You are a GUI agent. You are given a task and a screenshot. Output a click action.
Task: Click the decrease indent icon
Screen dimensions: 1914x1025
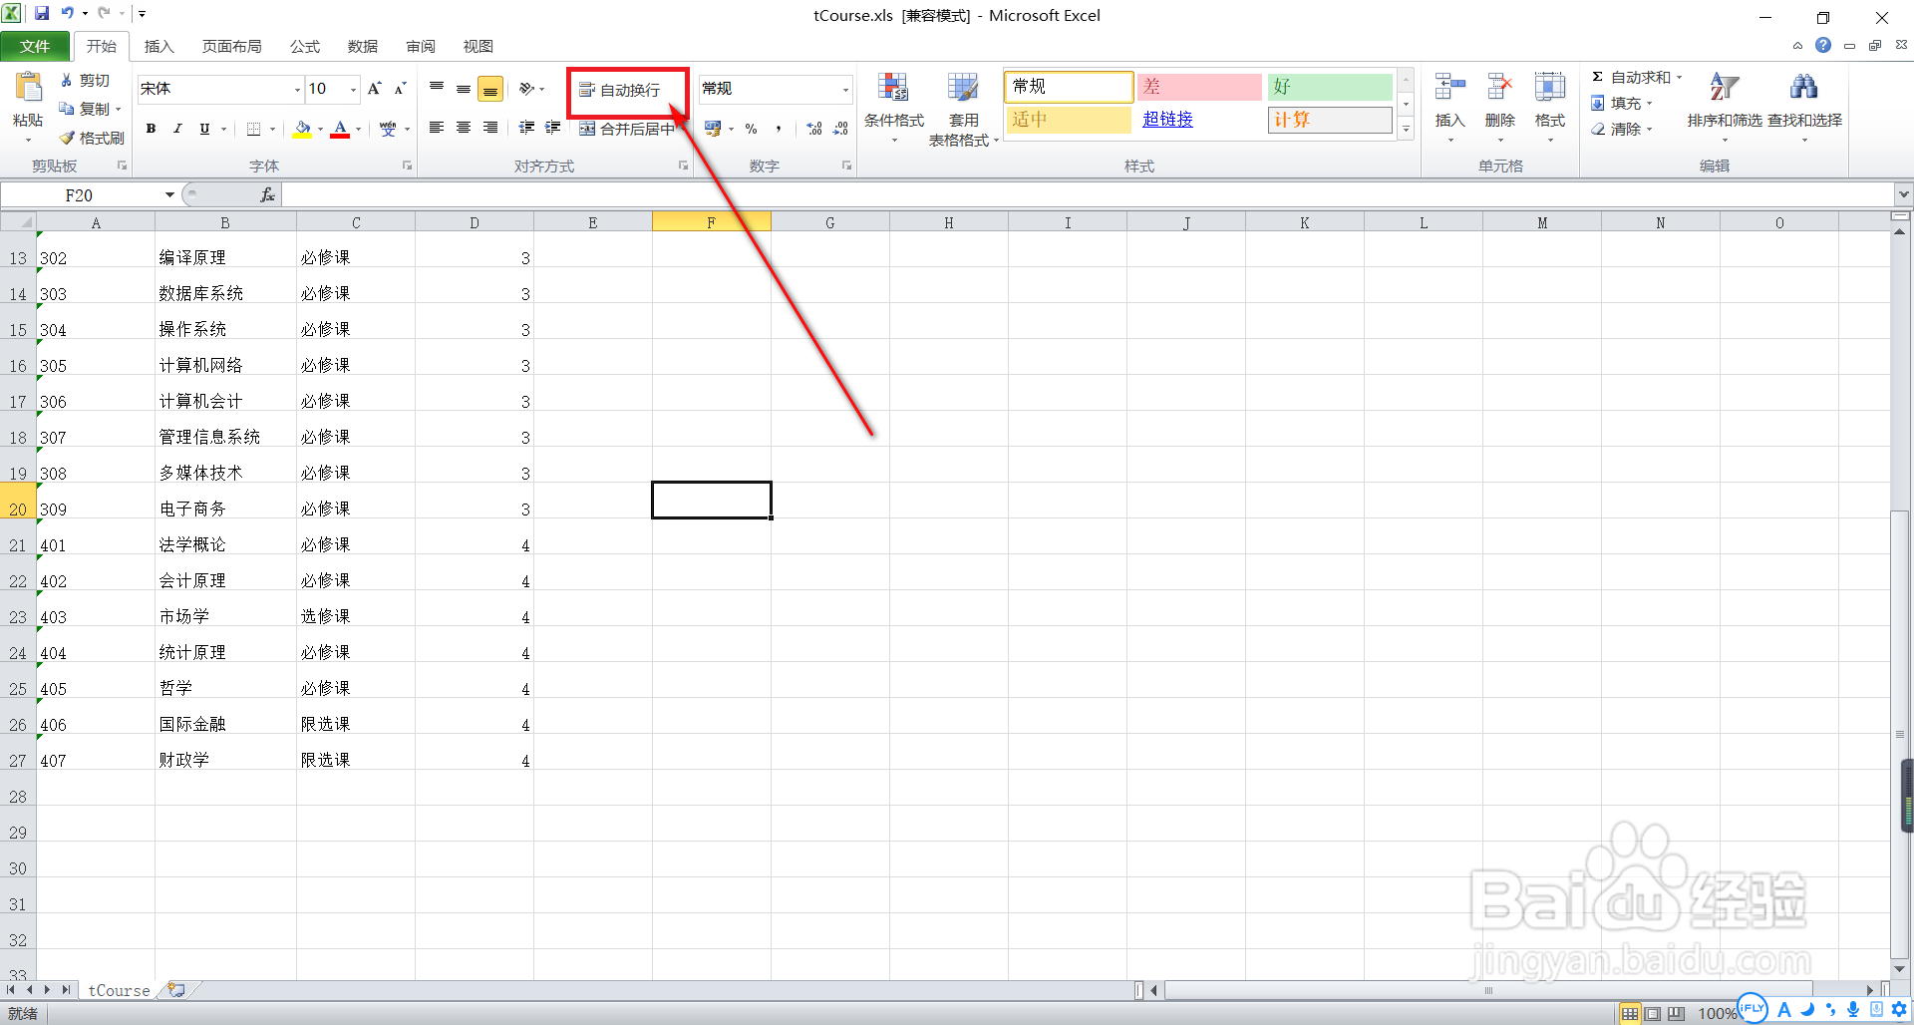[526, 128]
